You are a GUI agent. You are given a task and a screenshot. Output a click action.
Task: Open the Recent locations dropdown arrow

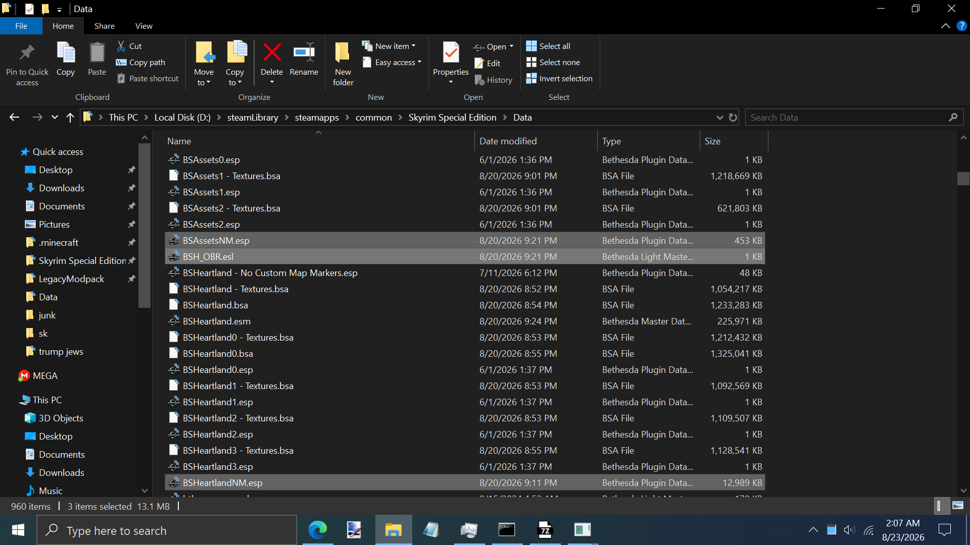point(55,118)
